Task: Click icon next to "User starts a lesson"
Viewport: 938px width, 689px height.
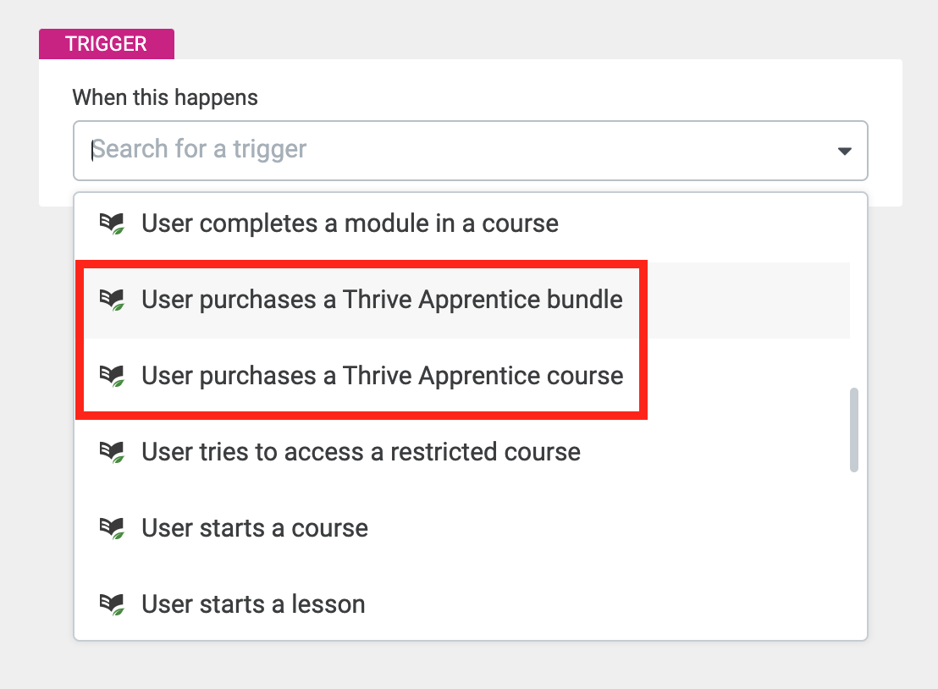Action: 112,604
